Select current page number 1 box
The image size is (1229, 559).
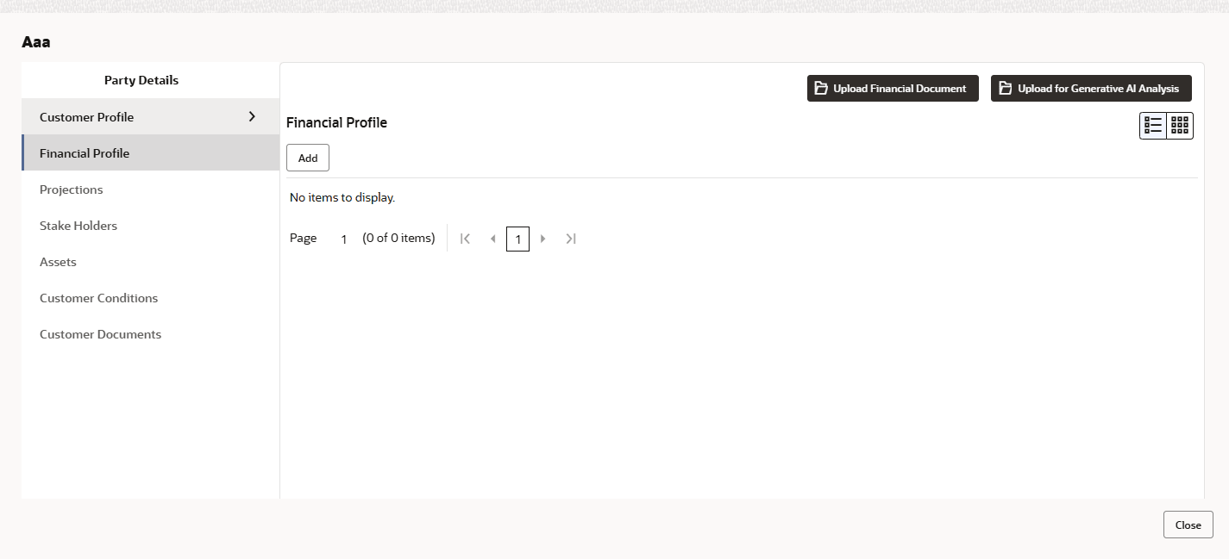click(x=517, y=239)
